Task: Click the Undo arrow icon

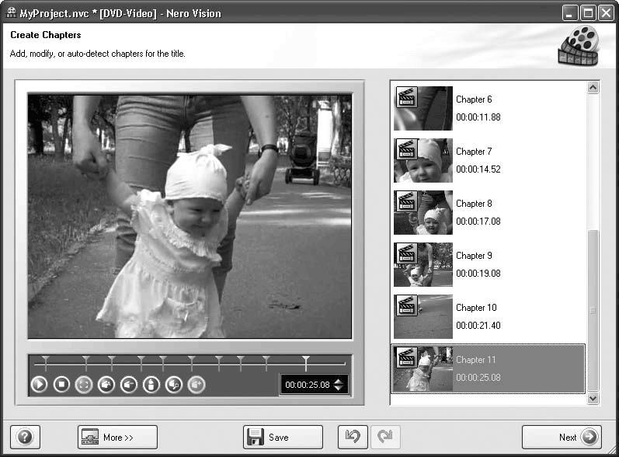Action: pos(353,437)
